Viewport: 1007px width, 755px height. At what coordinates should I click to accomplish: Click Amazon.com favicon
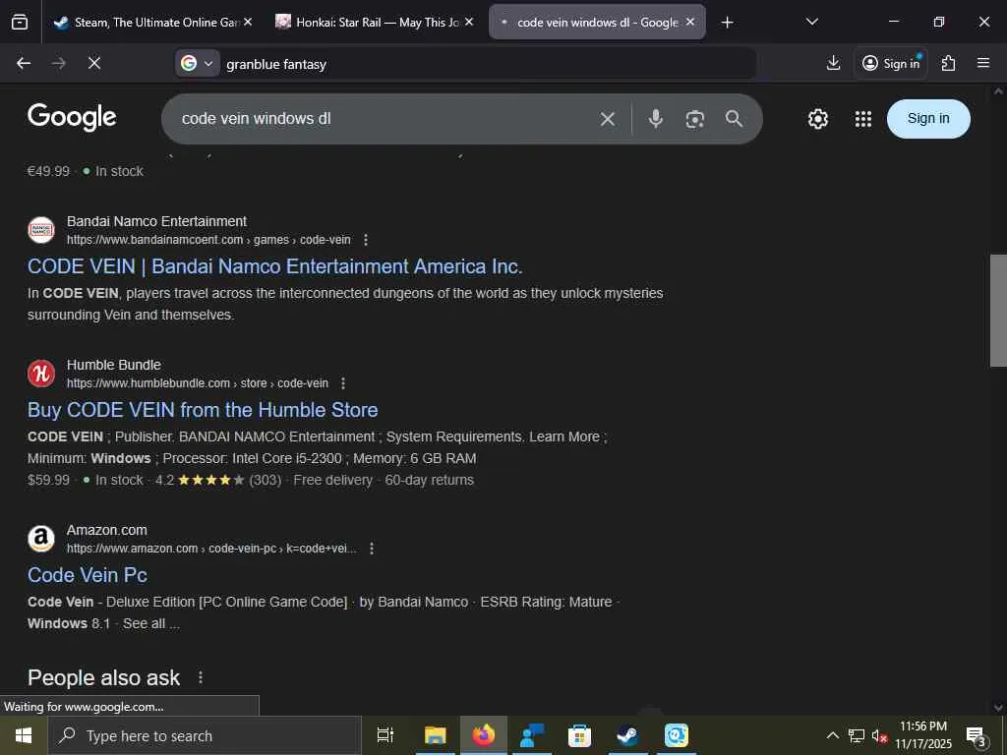coord(41,539)
